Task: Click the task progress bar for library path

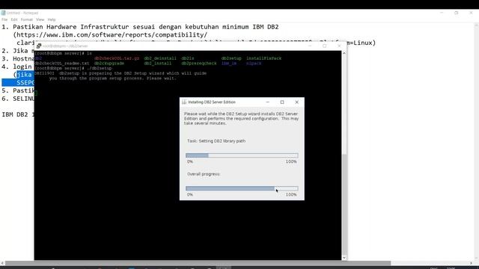Action: coord(242,155)
